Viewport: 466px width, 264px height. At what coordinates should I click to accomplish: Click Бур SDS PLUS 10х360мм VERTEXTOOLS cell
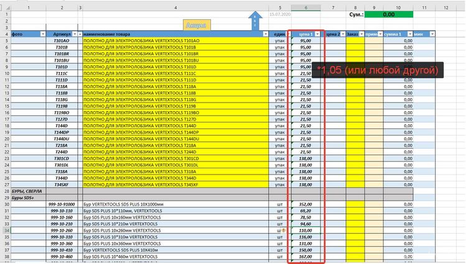pos(175,244)
